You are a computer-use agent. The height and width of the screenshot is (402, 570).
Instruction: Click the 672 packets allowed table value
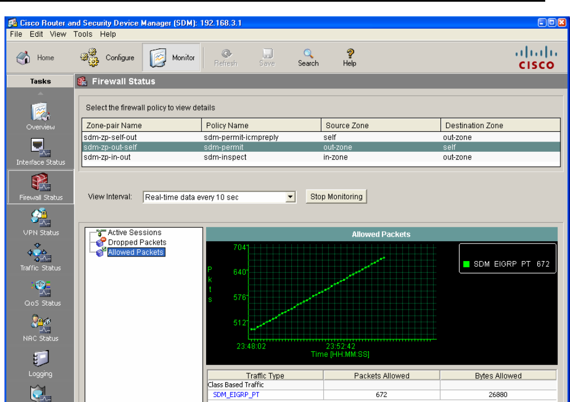[x=381, y=395]
